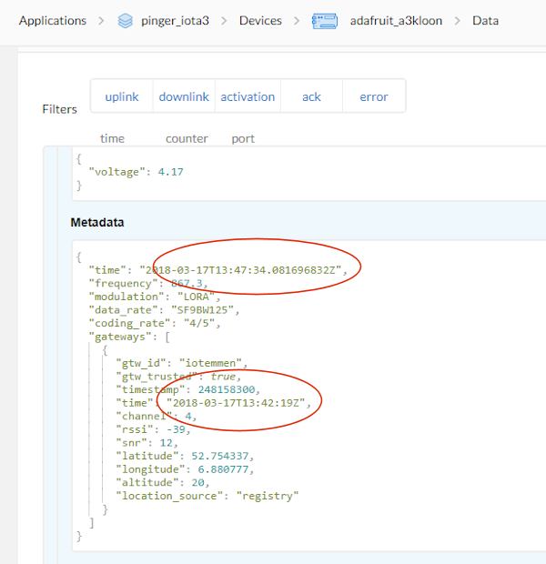Click the voltage value 4.17
Screen dimensions: 546x564
172,171
